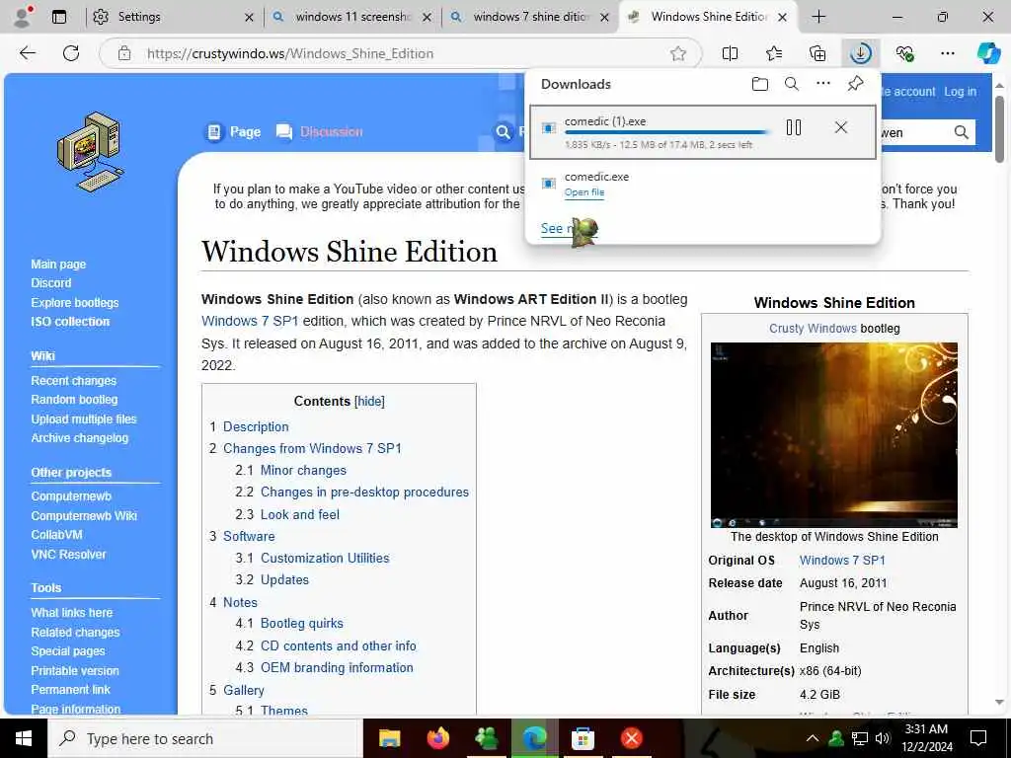Pin the Downloads panel
The image size is (1011, 758).
(855, 84)
